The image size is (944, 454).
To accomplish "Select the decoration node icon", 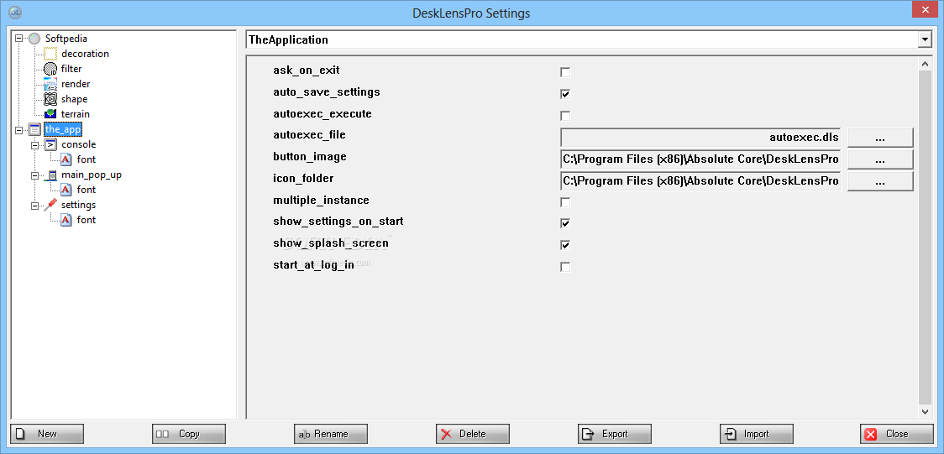I will point(50,54).
